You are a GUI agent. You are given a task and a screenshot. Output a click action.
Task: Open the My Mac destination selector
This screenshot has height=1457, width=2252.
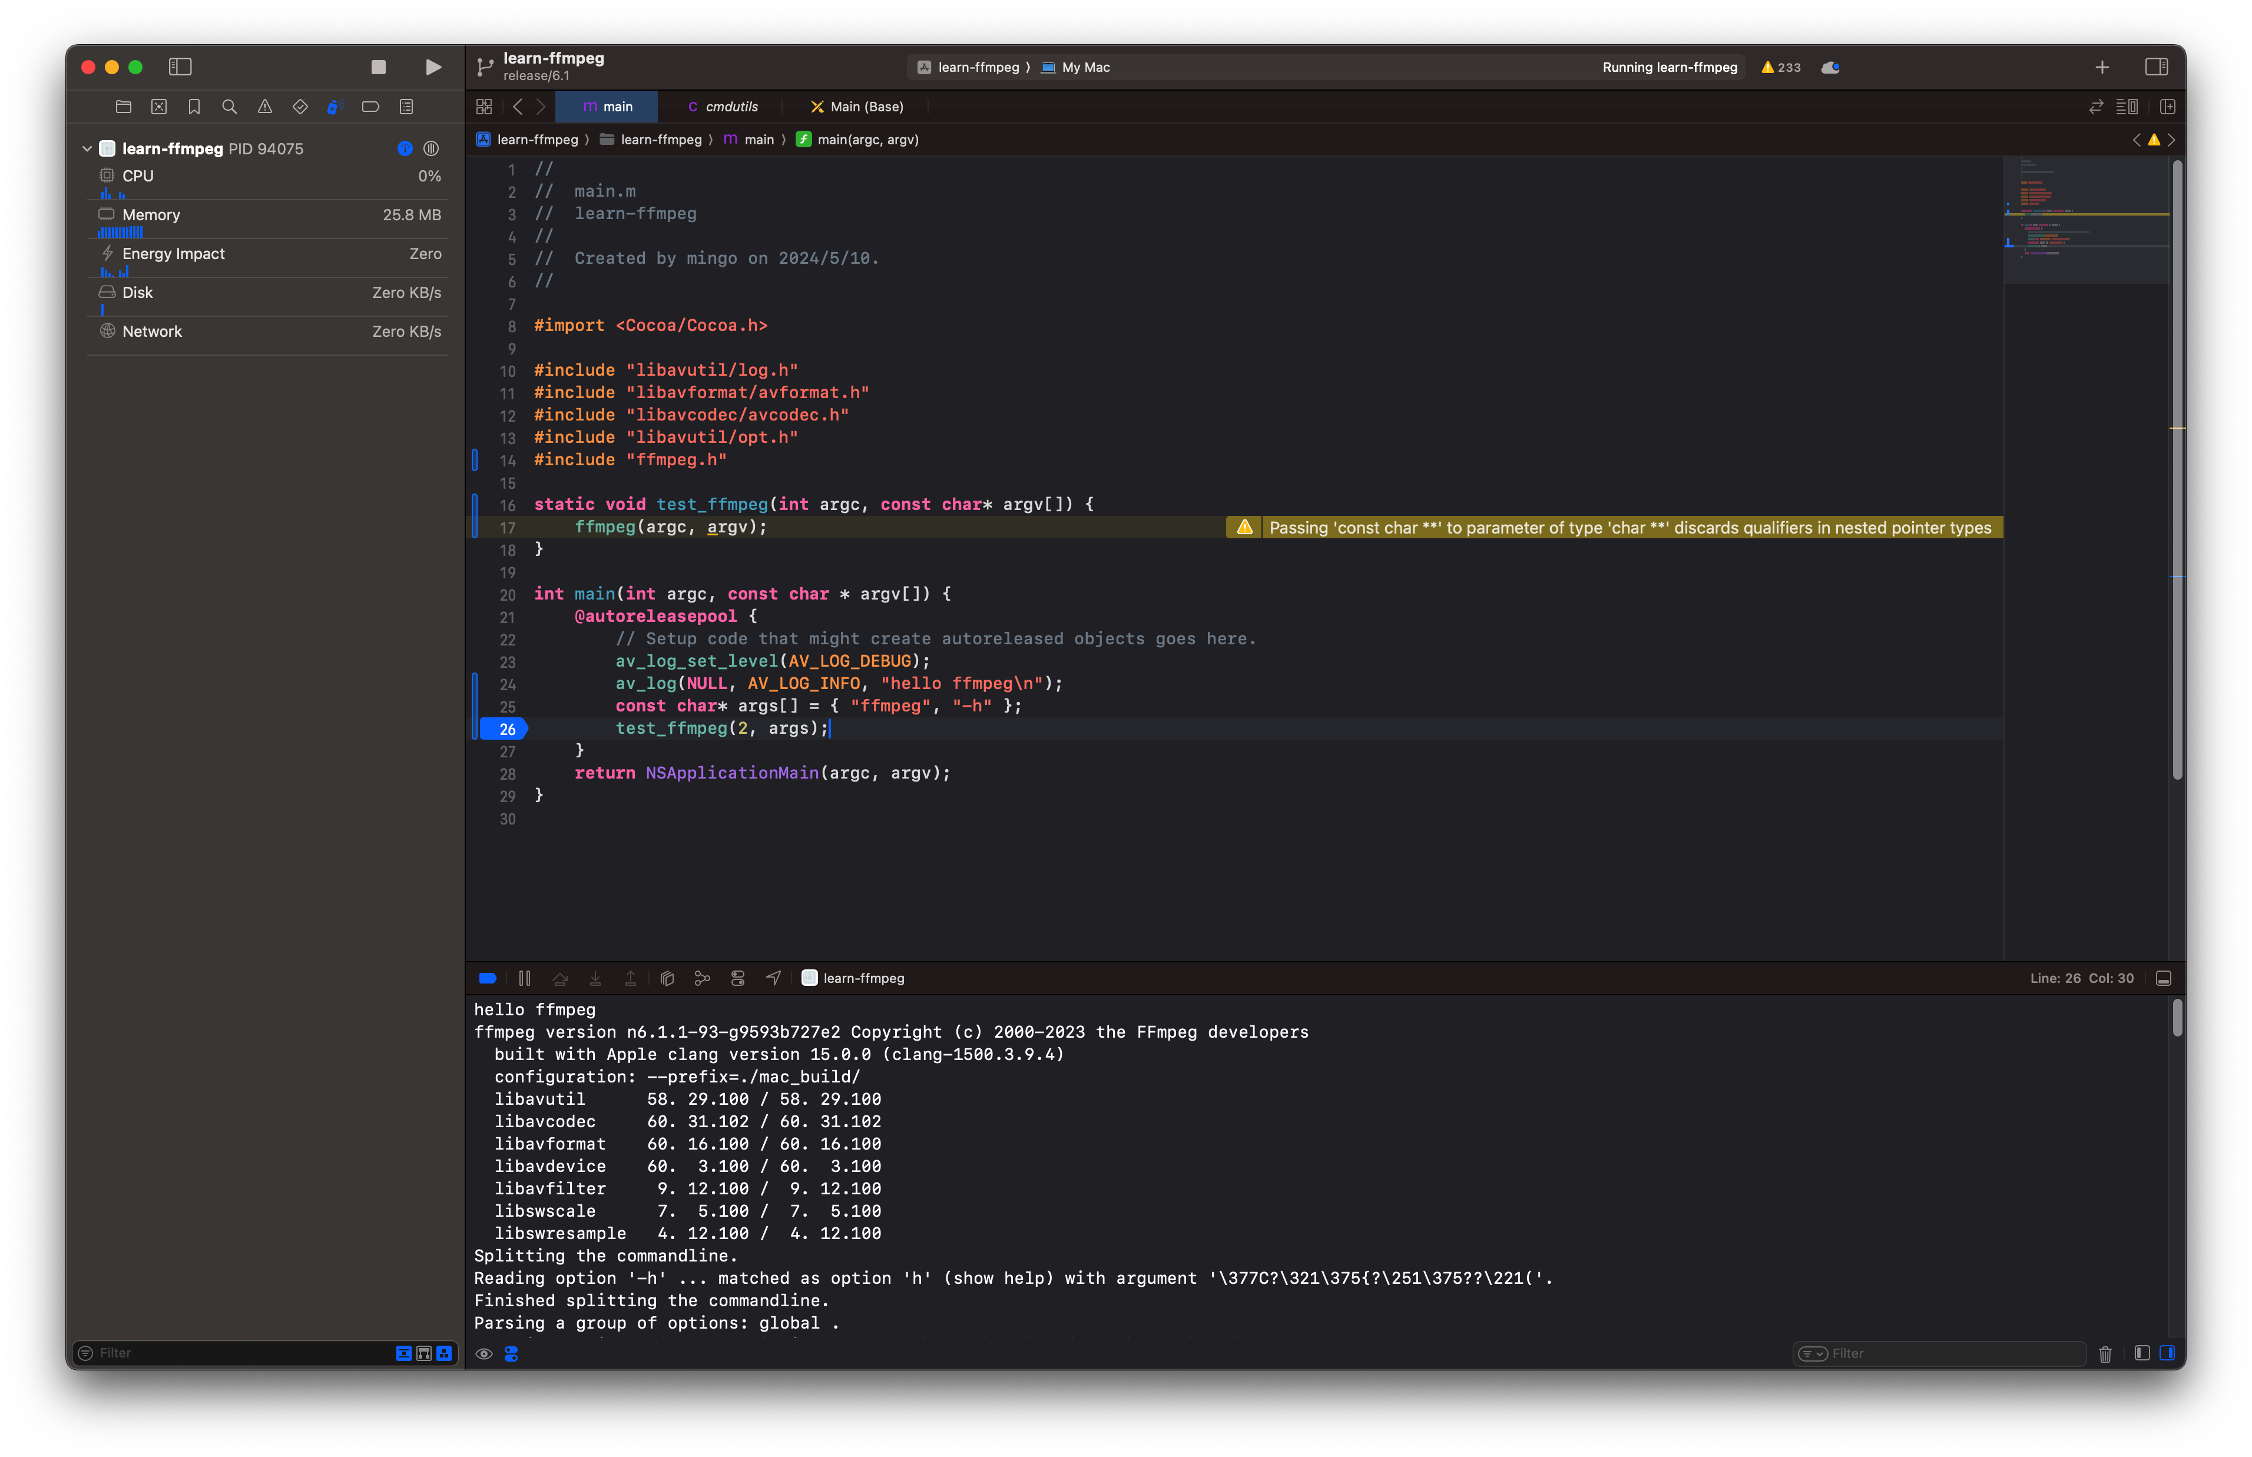(x=1075, y=67)
